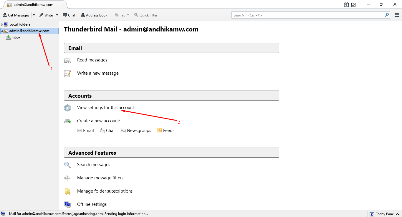Click the Search messages magnifier icon
This screenshot has width=402, height=217.
pos(67,165)
